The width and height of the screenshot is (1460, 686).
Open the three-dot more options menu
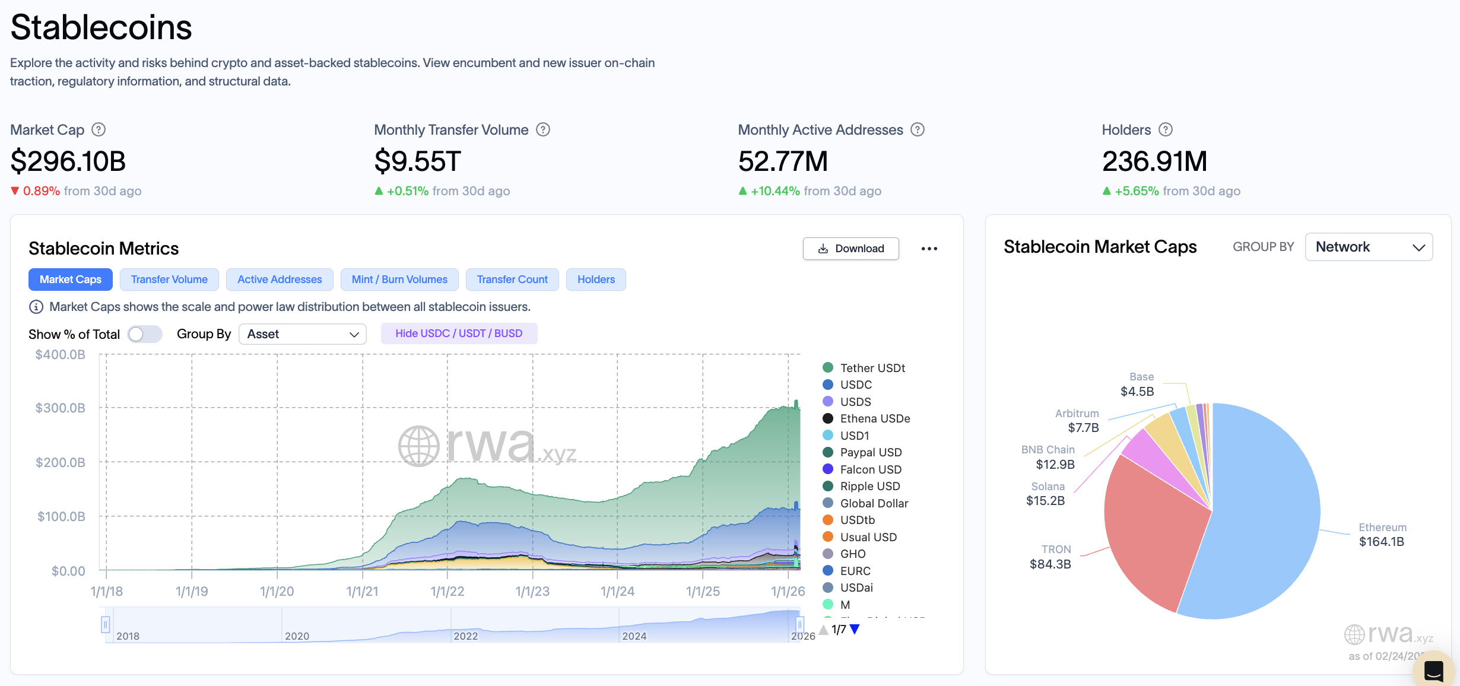tap(929, 249)
